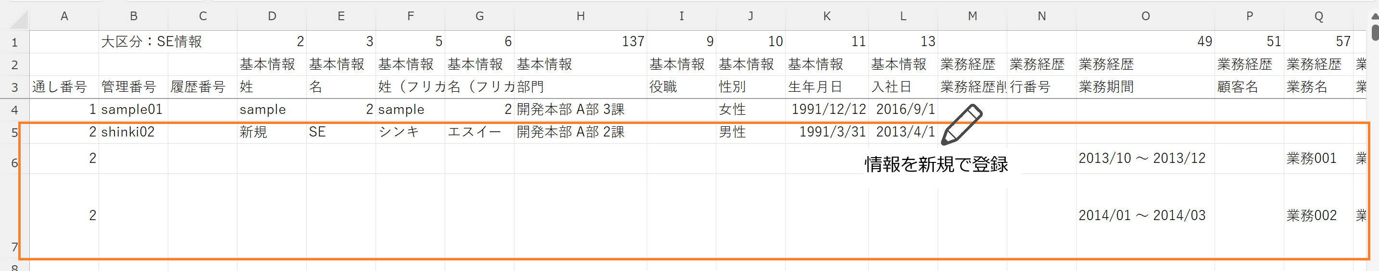Select column H header
Viewport: 1379px width, 271px height.
point(580,16)
